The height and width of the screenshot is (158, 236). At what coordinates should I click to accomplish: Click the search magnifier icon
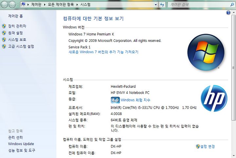pos(232,5)
